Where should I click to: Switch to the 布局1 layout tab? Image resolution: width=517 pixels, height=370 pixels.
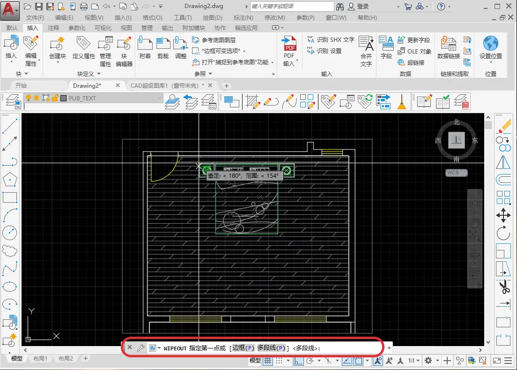click(x=40, y=359)
